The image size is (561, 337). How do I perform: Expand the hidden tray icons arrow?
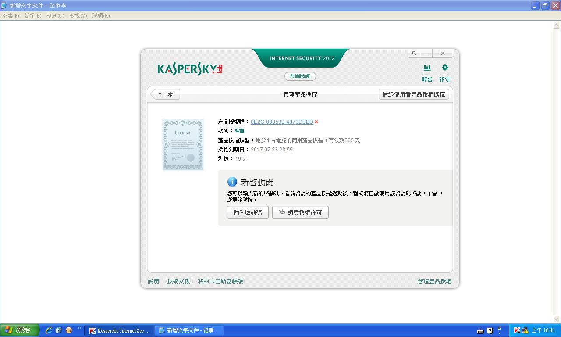[499, 332]
